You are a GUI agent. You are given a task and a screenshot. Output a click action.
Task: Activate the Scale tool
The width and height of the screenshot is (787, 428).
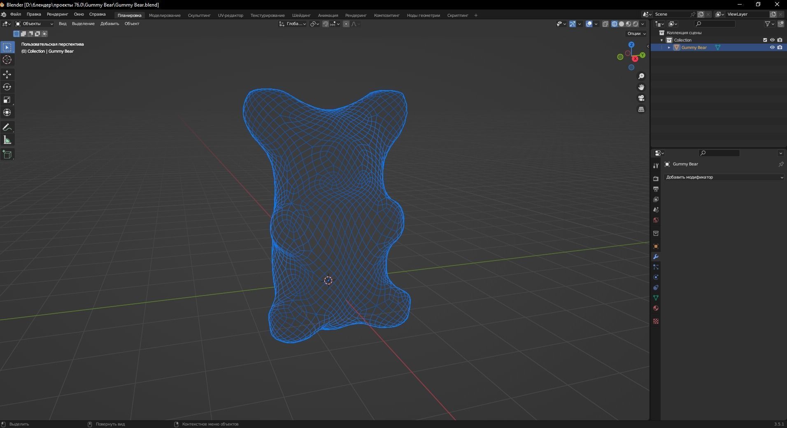7,100
